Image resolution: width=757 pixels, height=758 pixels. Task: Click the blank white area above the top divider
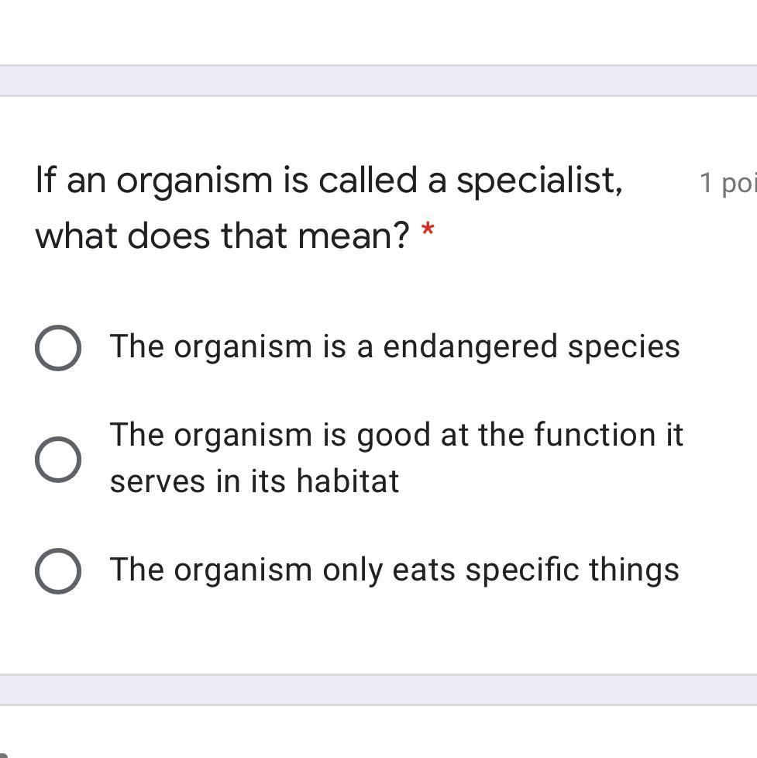tap(378, 31)
